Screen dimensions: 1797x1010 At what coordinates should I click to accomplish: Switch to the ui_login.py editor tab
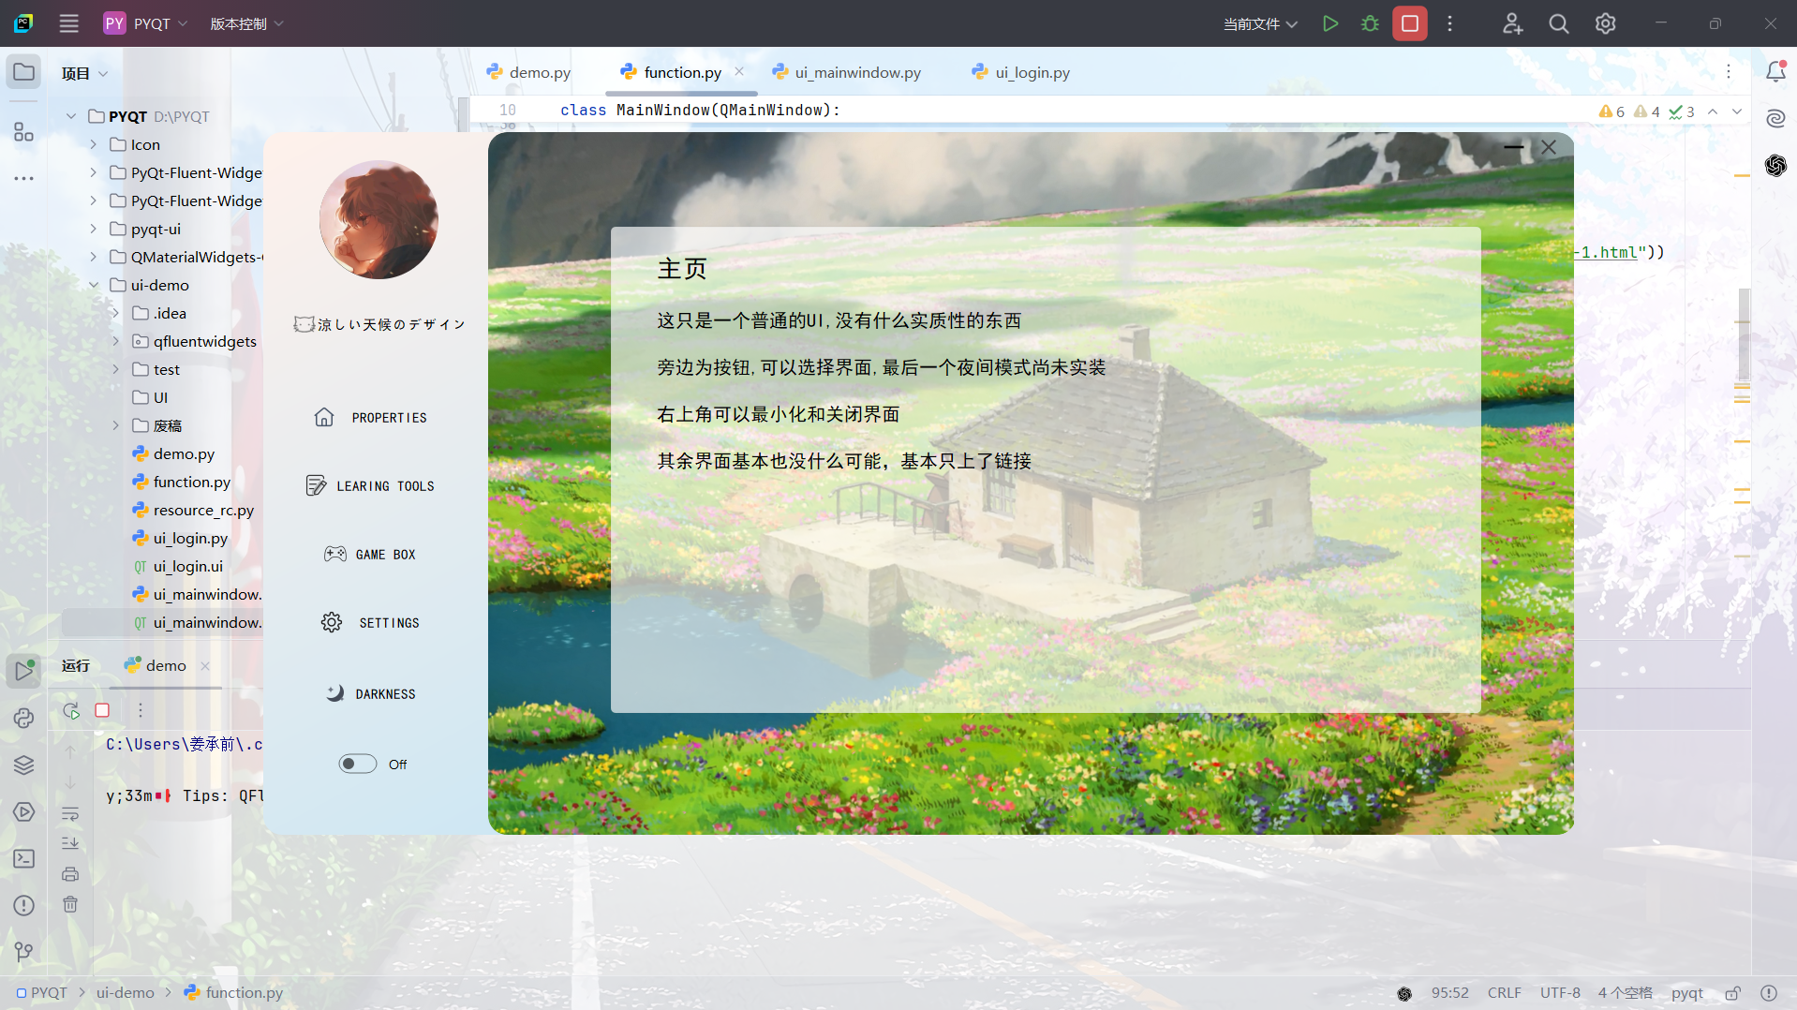(1021, 72)
